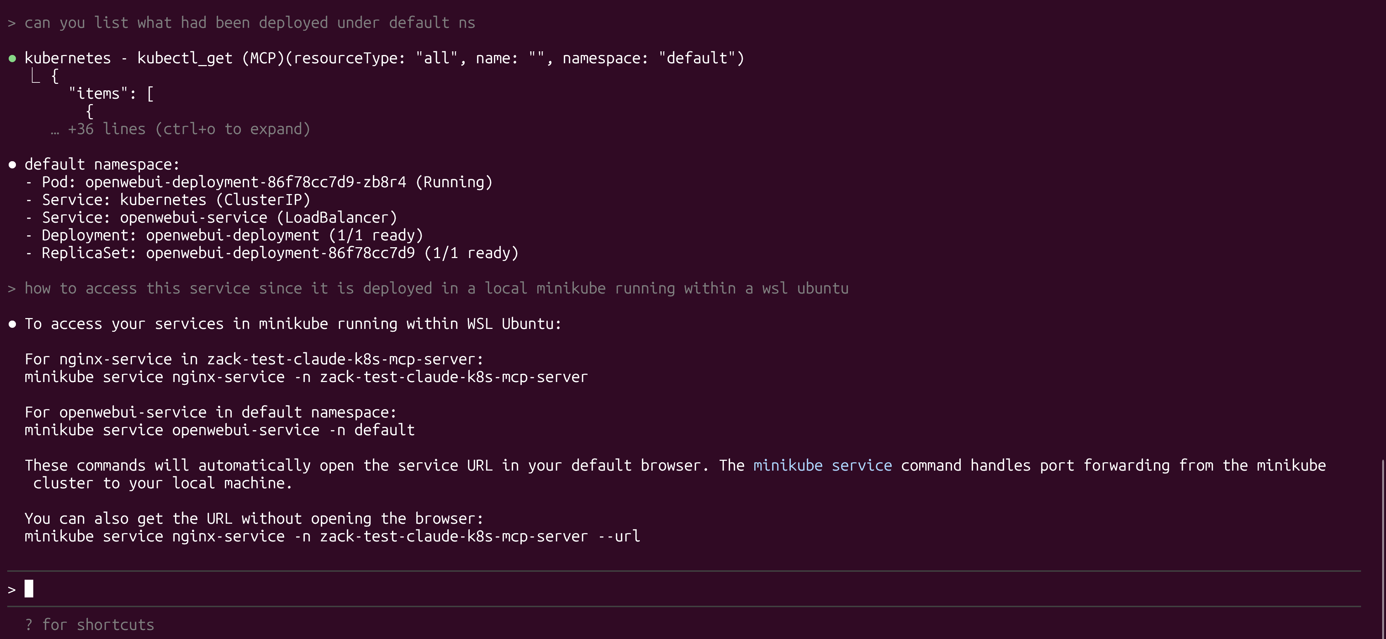Click the "Service: openwebui-service (LoadBalancer)" line
Viewport: 1386px width, 639px height.
219,218
